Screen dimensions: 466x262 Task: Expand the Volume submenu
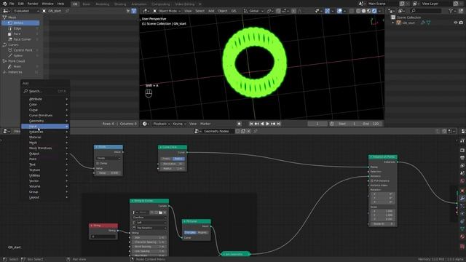pos(45,186)
